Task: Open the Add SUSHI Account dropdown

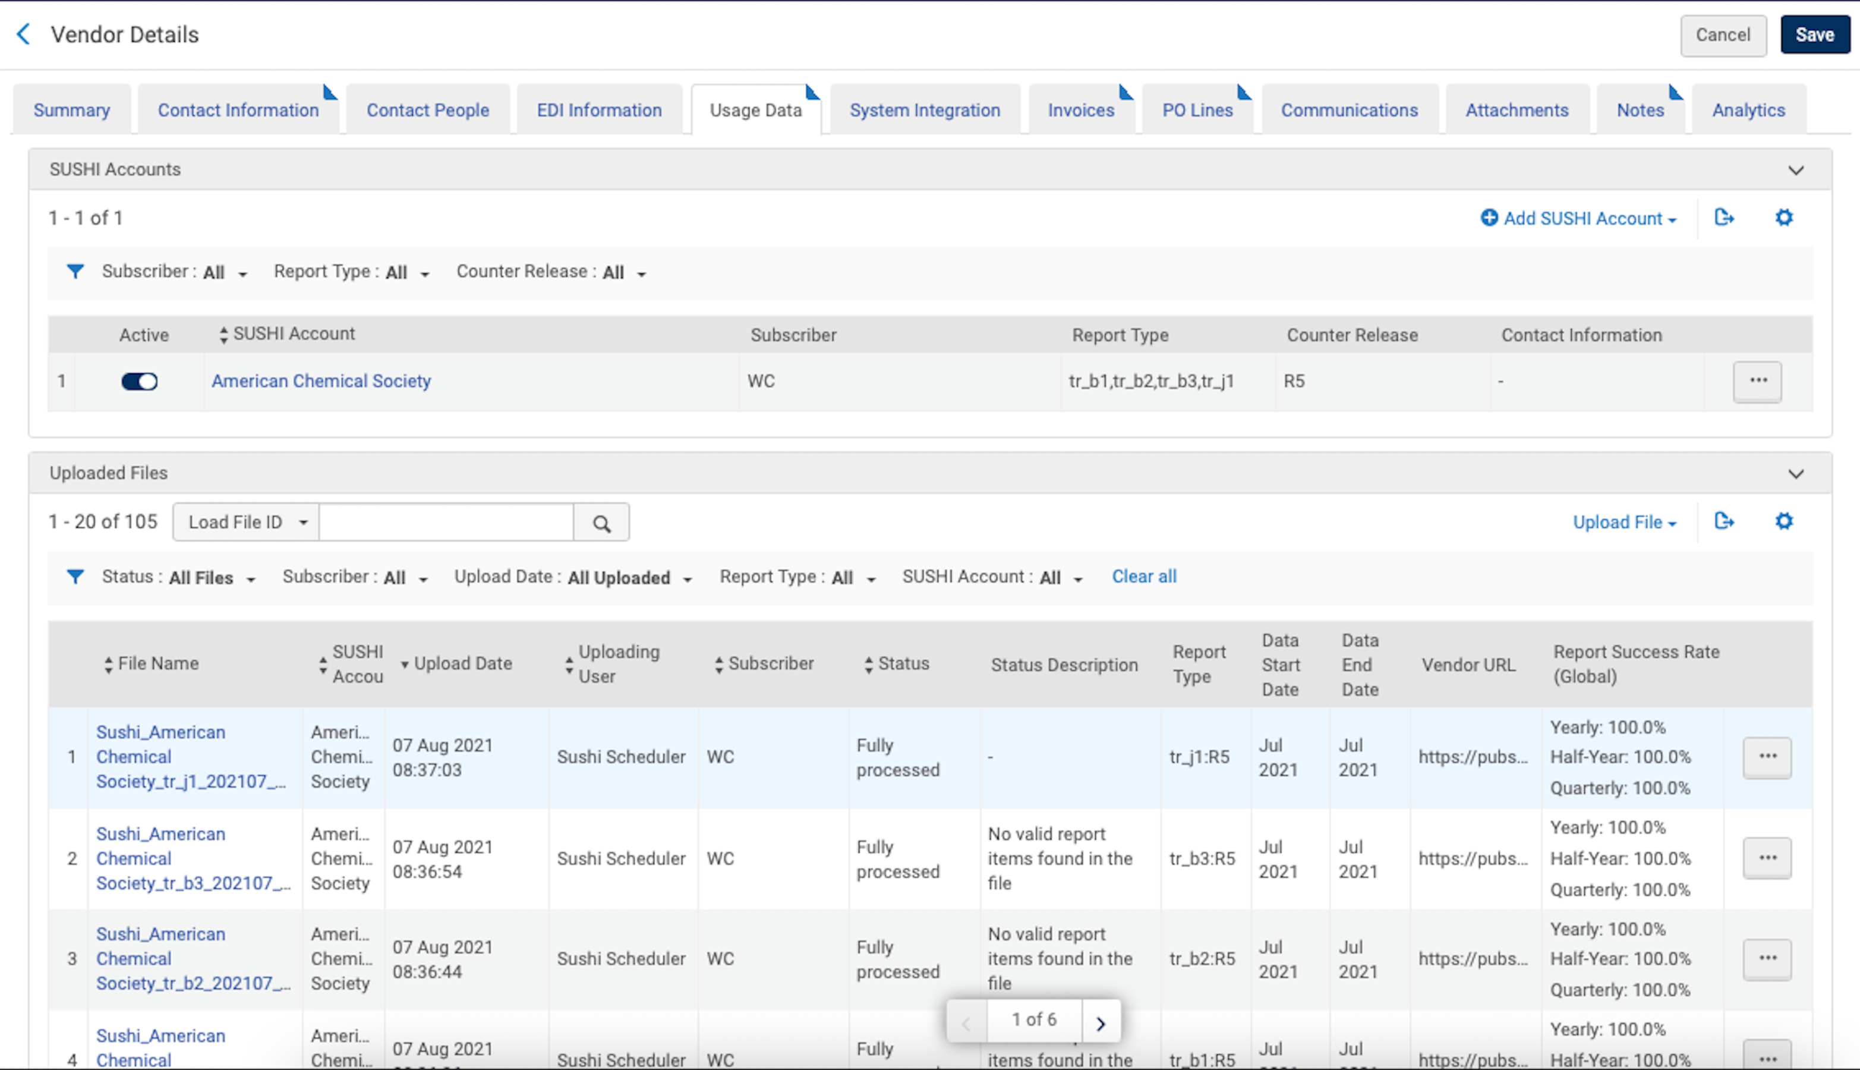Action: tap(1580, 218)
